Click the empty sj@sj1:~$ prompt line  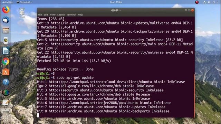coord(46,73)
